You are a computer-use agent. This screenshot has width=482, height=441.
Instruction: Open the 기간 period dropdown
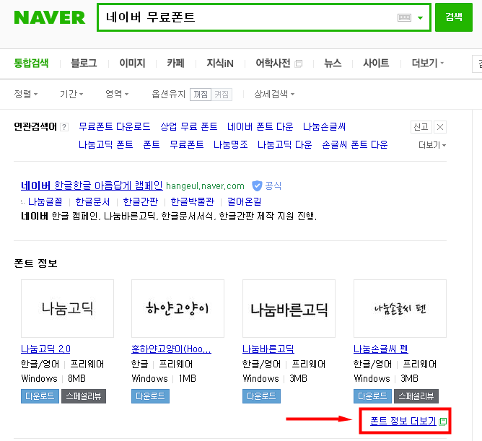[x=71, y=94]
